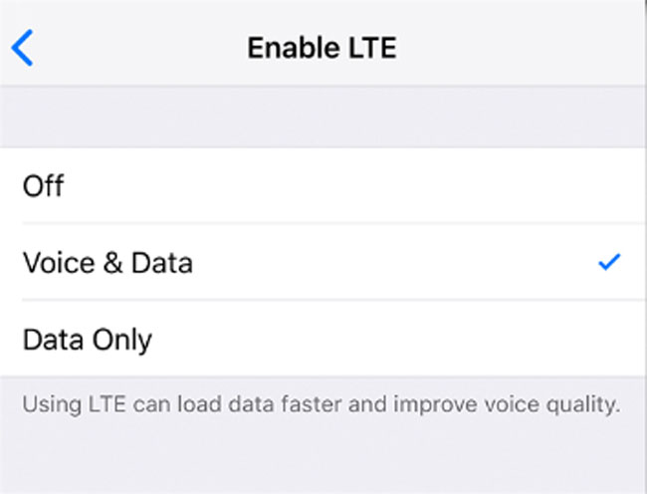The image size is (647, 494).
Task: Click the "Using LTE" words in footer note
Action: click(75, 404)
